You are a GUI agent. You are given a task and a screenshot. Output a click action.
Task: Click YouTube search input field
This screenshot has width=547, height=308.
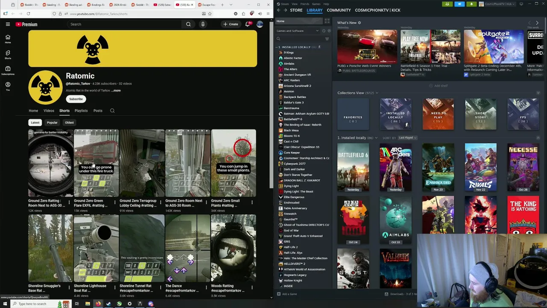point(124,24)
